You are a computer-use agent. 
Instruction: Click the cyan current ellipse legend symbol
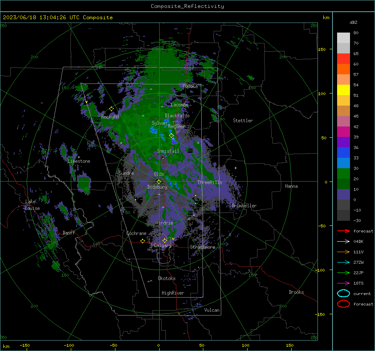tap(343, 293)
